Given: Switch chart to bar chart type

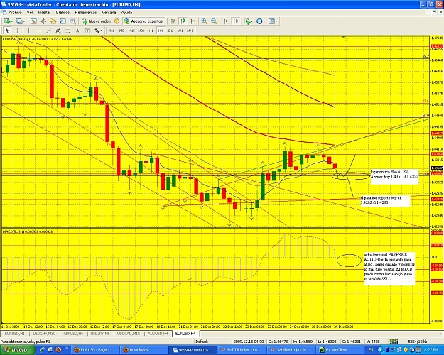Looking at the screenshot, I should pos(173,21).
